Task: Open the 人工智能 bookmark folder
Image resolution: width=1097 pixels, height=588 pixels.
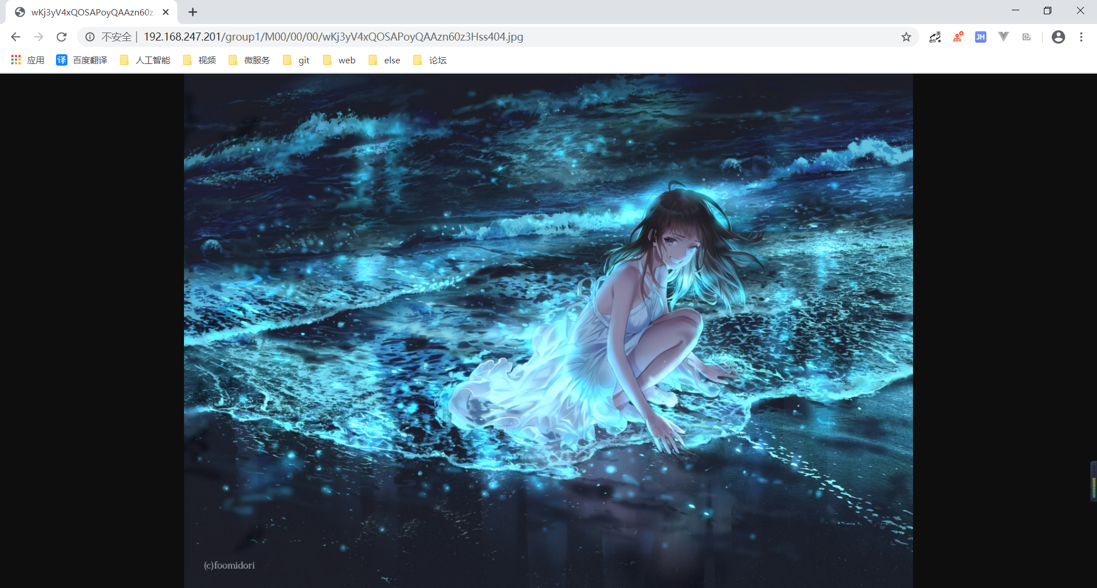Action: (145, 60)
